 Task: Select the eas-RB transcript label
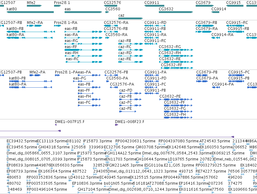(x=71, y=29)
